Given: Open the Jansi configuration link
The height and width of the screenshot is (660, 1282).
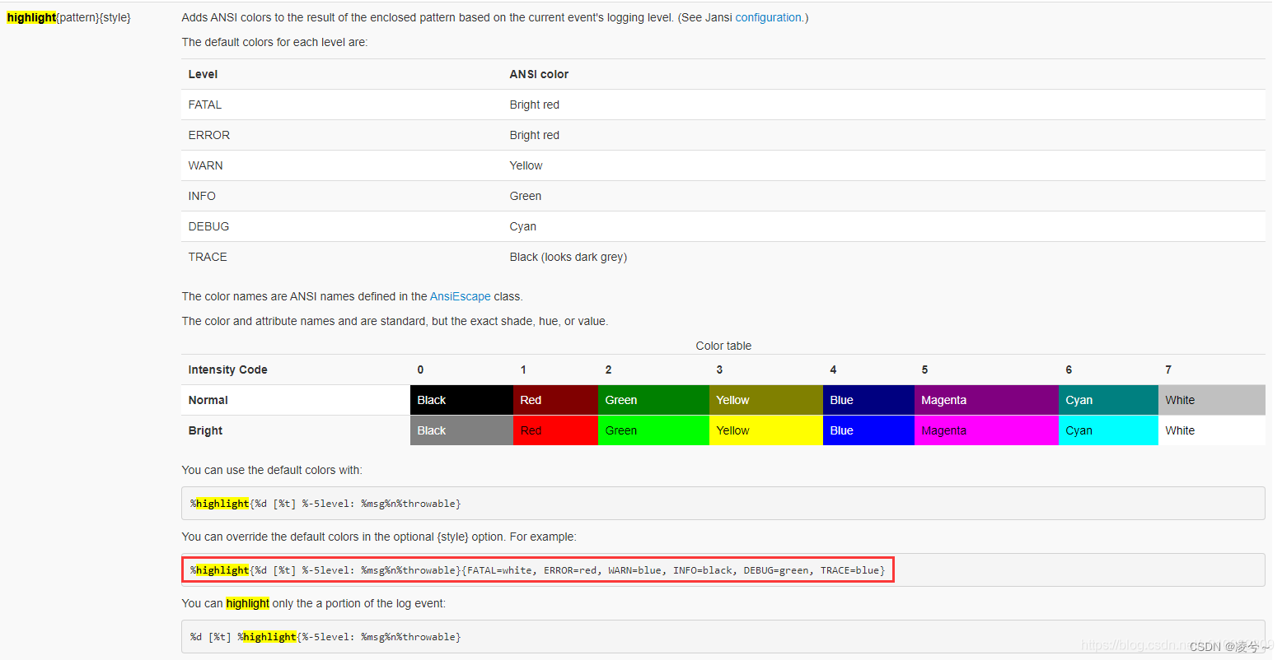Looking at the screenshot, I should point(768,17).
